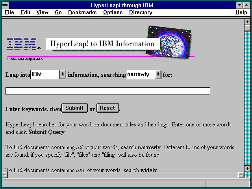This screenshot has height=189, width=252.
Task: Click the bold word 'narrowly' in the paragraph
Action: pos(149,147)
